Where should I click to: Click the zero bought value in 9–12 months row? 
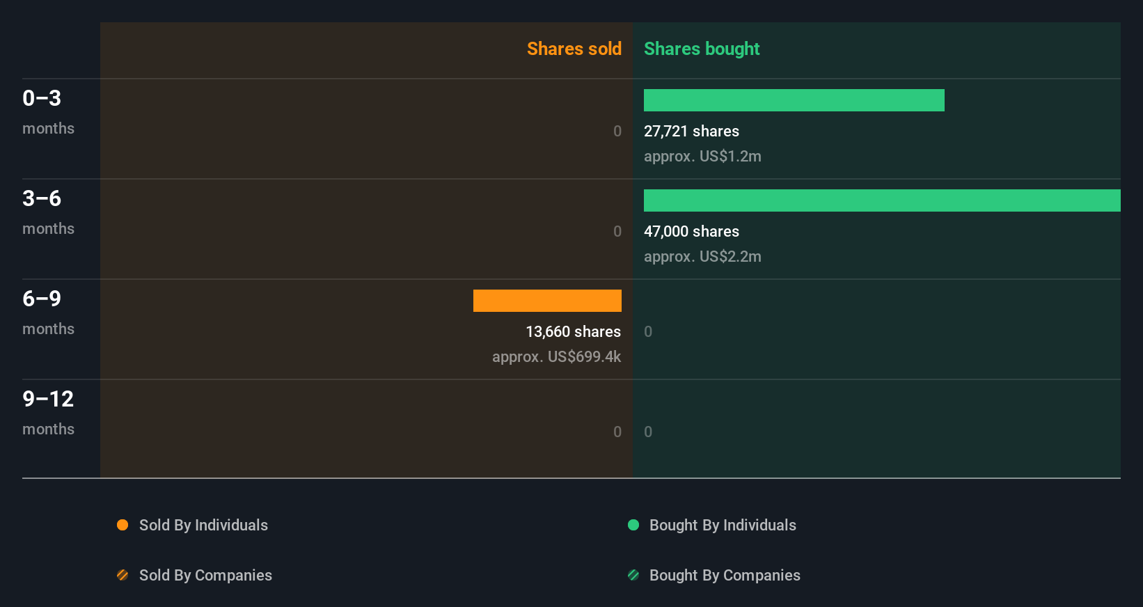[x=648, y=432]
